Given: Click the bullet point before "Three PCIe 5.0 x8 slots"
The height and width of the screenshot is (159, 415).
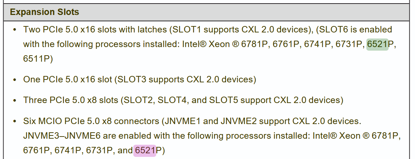Looking at the screenshot, I should 15,101.
